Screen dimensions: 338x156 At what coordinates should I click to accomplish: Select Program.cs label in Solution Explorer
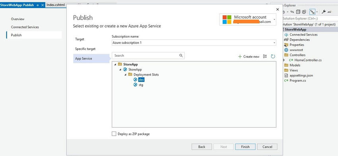(298, 81)
